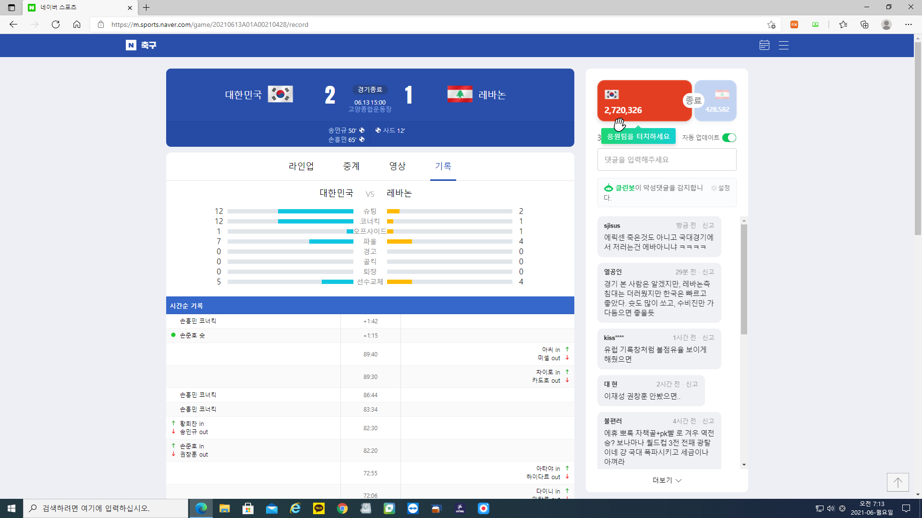Click into the comment input field
The image size is (922, 518).
[667, 159]
